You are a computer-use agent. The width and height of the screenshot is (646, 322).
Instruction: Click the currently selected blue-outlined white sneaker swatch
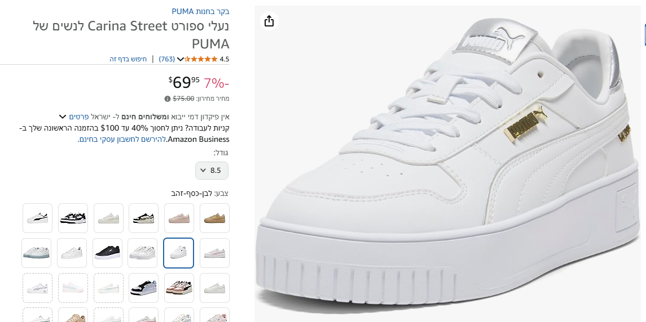click(x=179, y=253)
